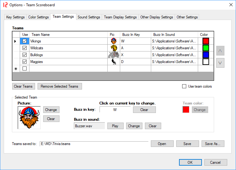Enable the Use team colors checkbox
This screenshot has height=170, width=236.
pyautogui.click(x=184, y=86)
